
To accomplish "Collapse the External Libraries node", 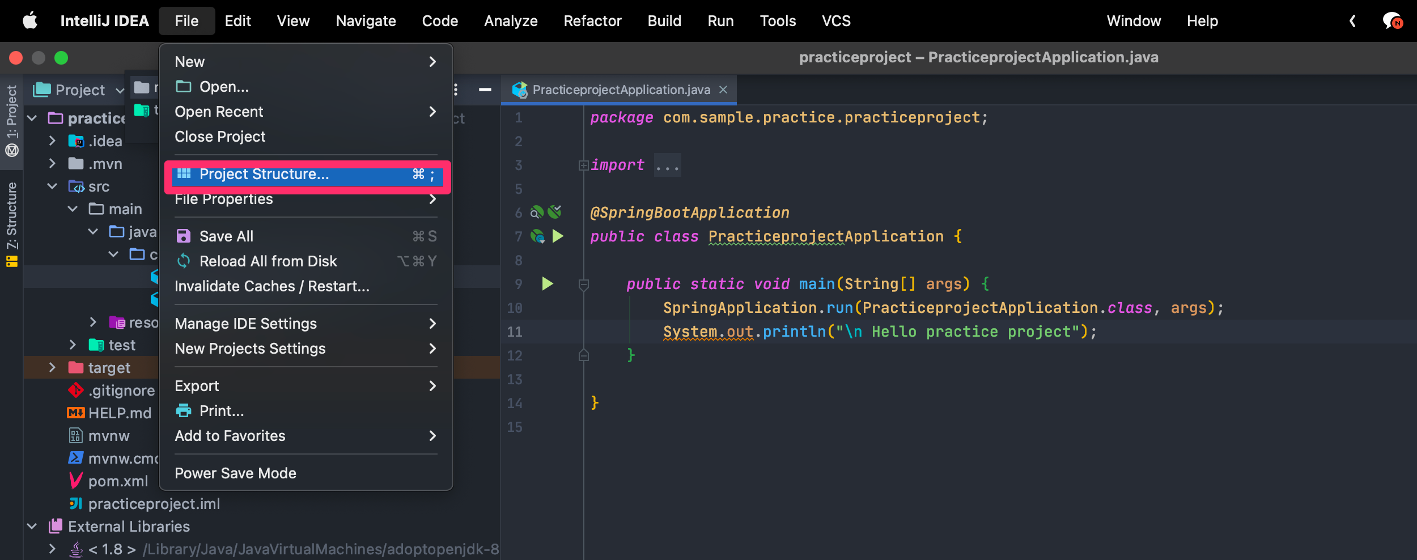I will (32, 527).
